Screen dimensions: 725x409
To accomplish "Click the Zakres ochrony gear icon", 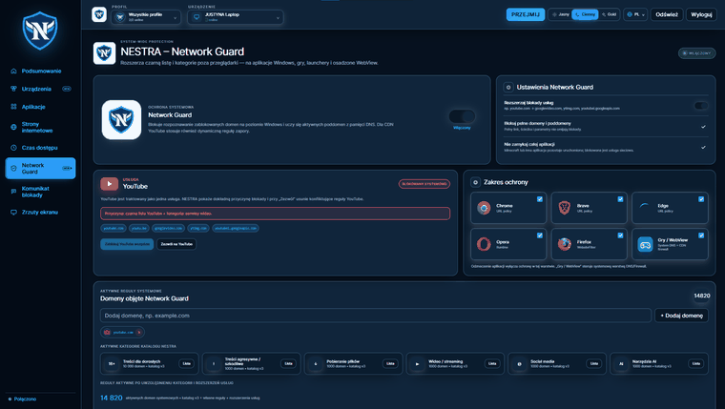I will 475,182.
